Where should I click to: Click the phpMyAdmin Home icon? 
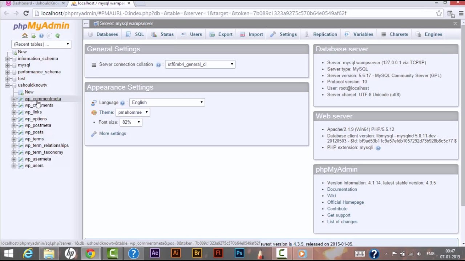click(x=25, y=36)
